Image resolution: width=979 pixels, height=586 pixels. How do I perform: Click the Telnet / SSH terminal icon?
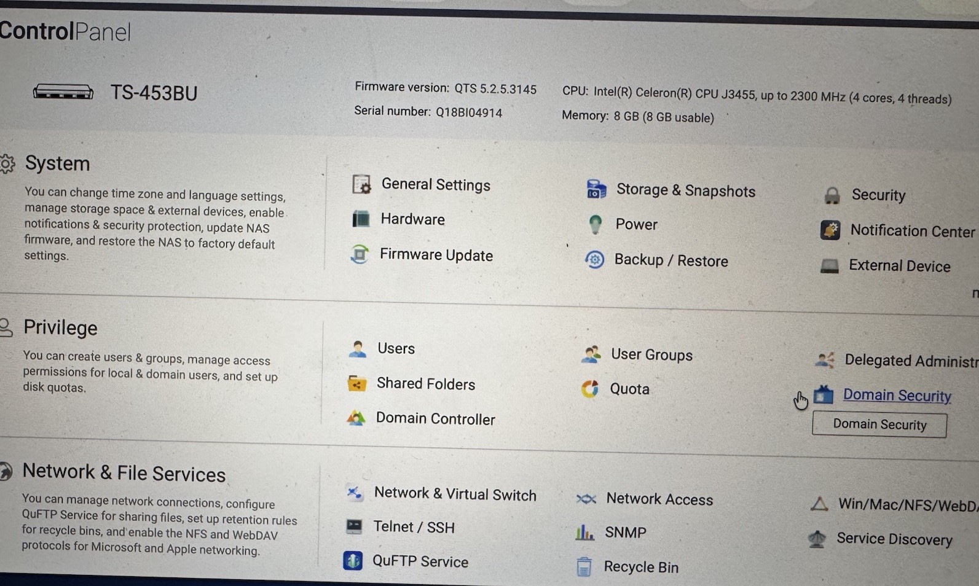coord(354,526)
